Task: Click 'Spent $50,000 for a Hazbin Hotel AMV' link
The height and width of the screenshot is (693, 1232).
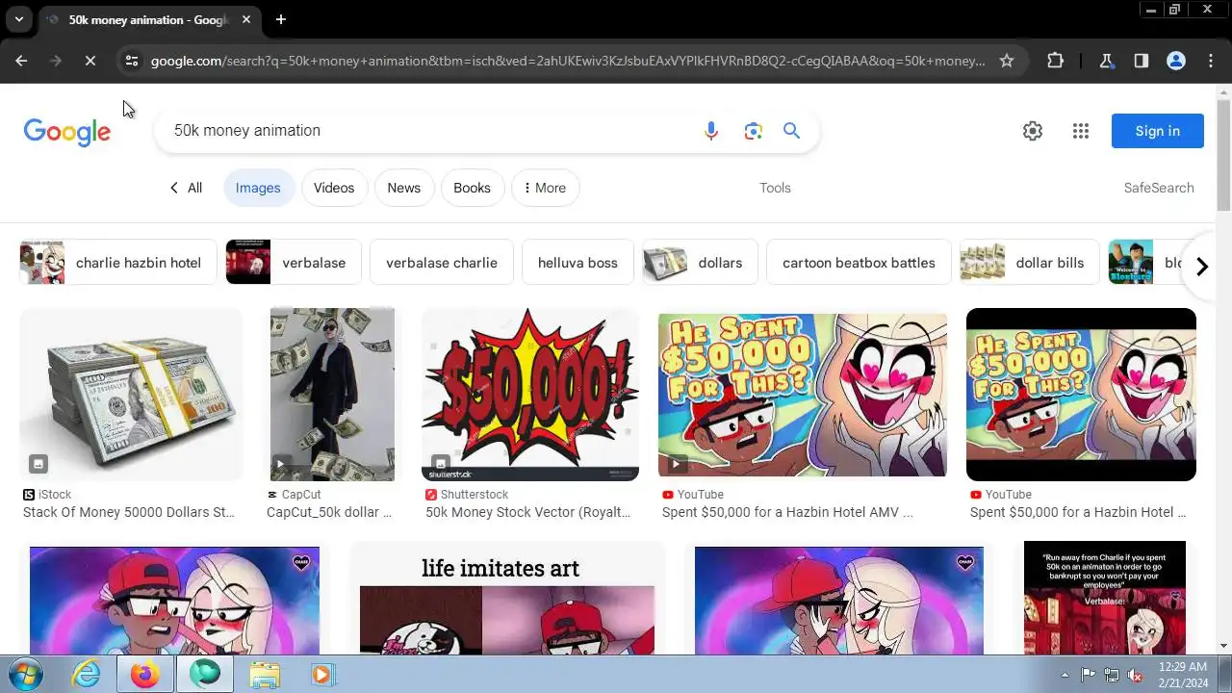Action: tap(787, 512)
